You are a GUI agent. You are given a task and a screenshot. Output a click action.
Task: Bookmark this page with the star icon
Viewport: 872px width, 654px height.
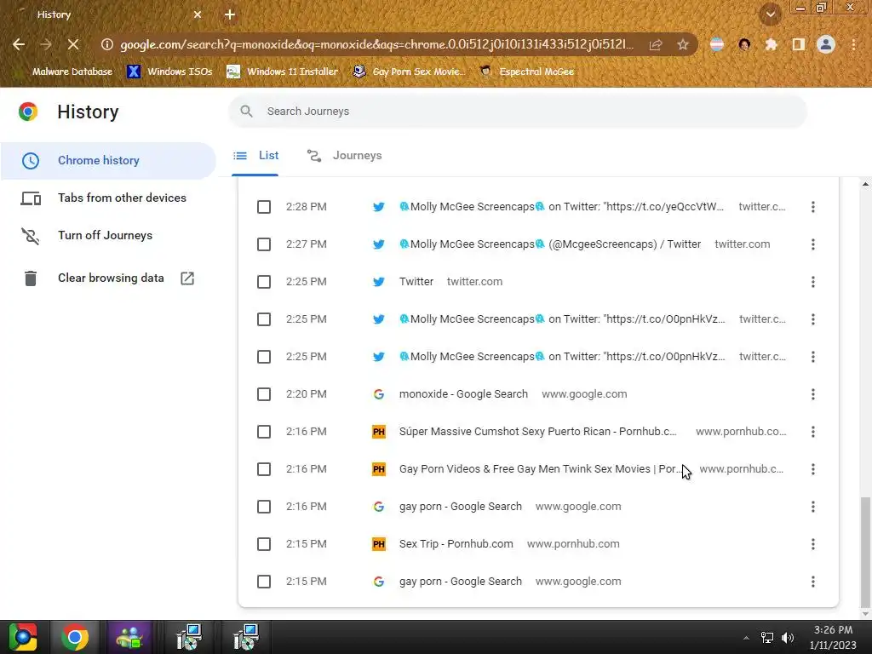coord(683,44)
